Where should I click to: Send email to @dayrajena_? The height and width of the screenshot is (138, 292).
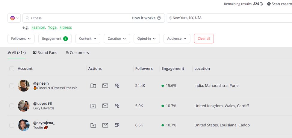(105, 125)
